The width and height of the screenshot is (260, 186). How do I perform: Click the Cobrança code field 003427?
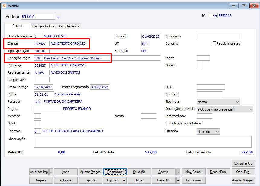click(42, 66)
